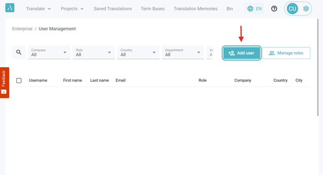Expand the Department filter dropdown
Screen dimensions: 323x175
[x=183, y=53]
